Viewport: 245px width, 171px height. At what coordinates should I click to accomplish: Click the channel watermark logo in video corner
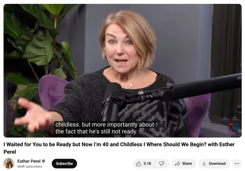233,129
